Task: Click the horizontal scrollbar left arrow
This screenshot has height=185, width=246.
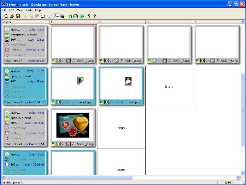Action: pos(3,177)
